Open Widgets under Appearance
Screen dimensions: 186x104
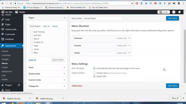[5, 59]
